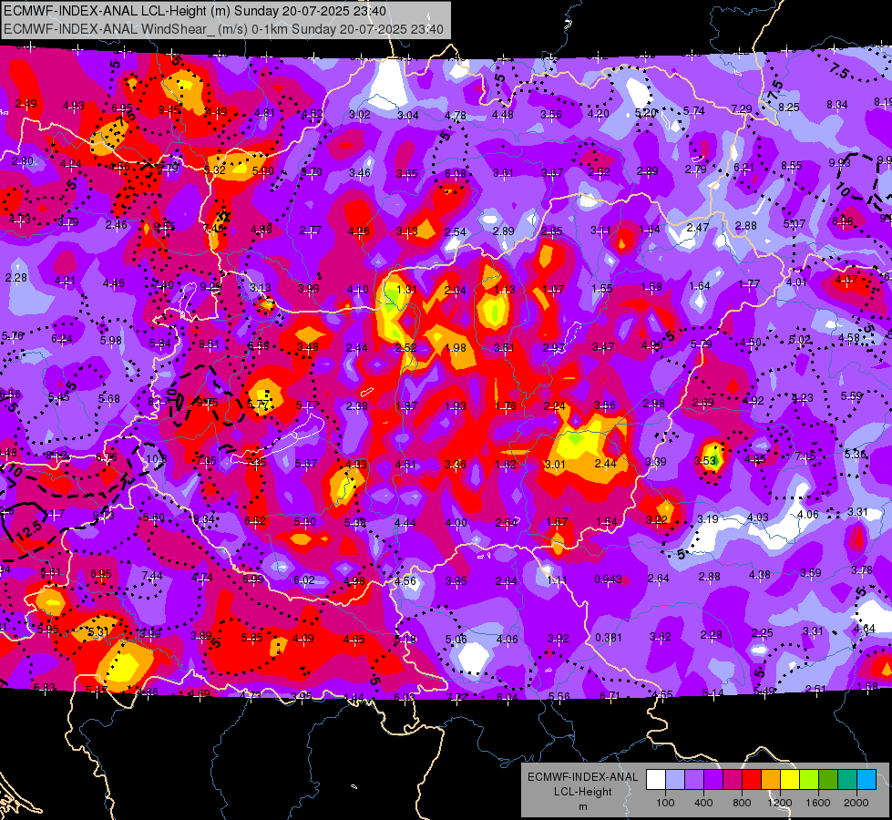
Task: Click the wind shear value 8.25
Action: tap(789, 107)
